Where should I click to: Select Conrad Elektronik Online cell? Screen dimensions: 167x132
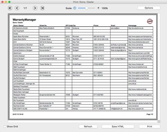pos(26,48)
